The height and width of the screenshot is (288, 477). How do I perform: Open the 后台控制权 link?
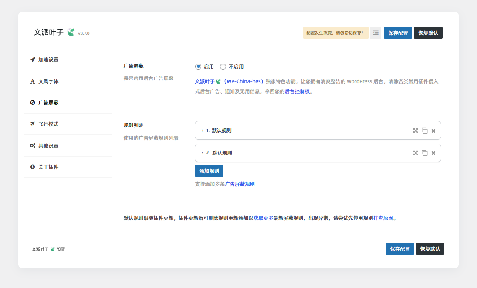[x=297, y=91]
